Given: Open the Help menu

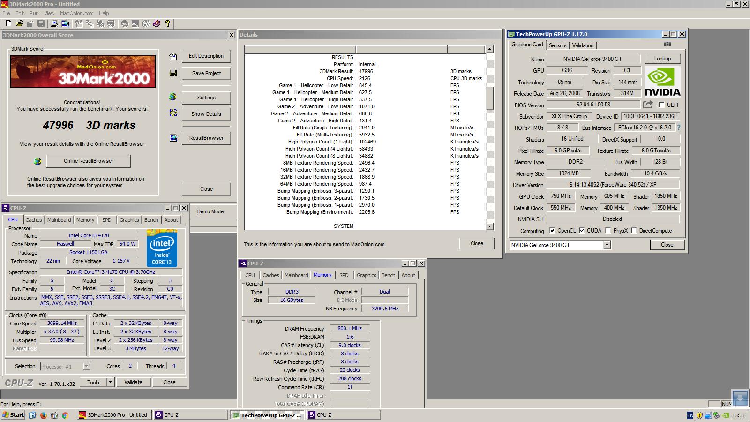Looking at the screenshot, I should coord(104,13).
